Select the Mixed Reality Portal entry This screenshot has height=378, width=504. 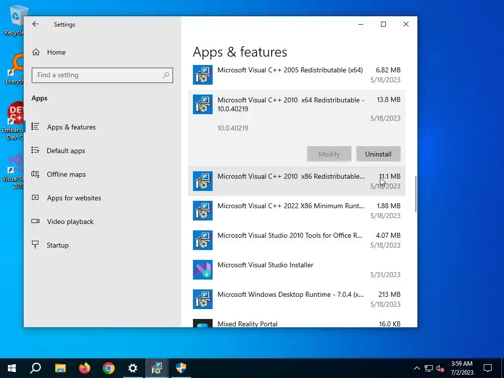pos(296,322)
